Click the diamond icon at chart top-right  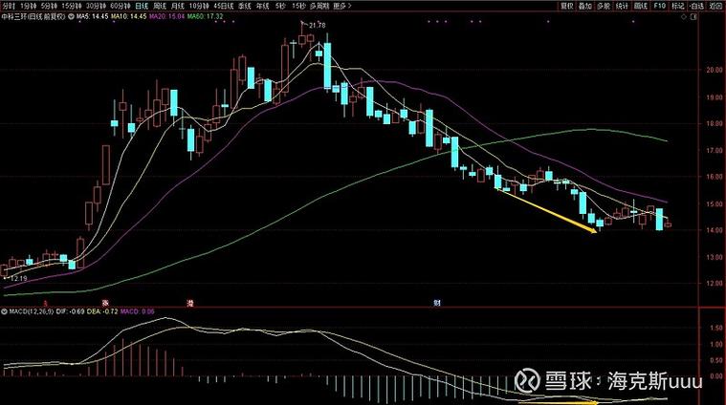(x=684, y=16)
